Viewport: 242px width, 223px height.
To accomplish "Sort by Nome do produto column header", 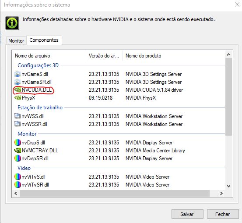I will 174,56.
